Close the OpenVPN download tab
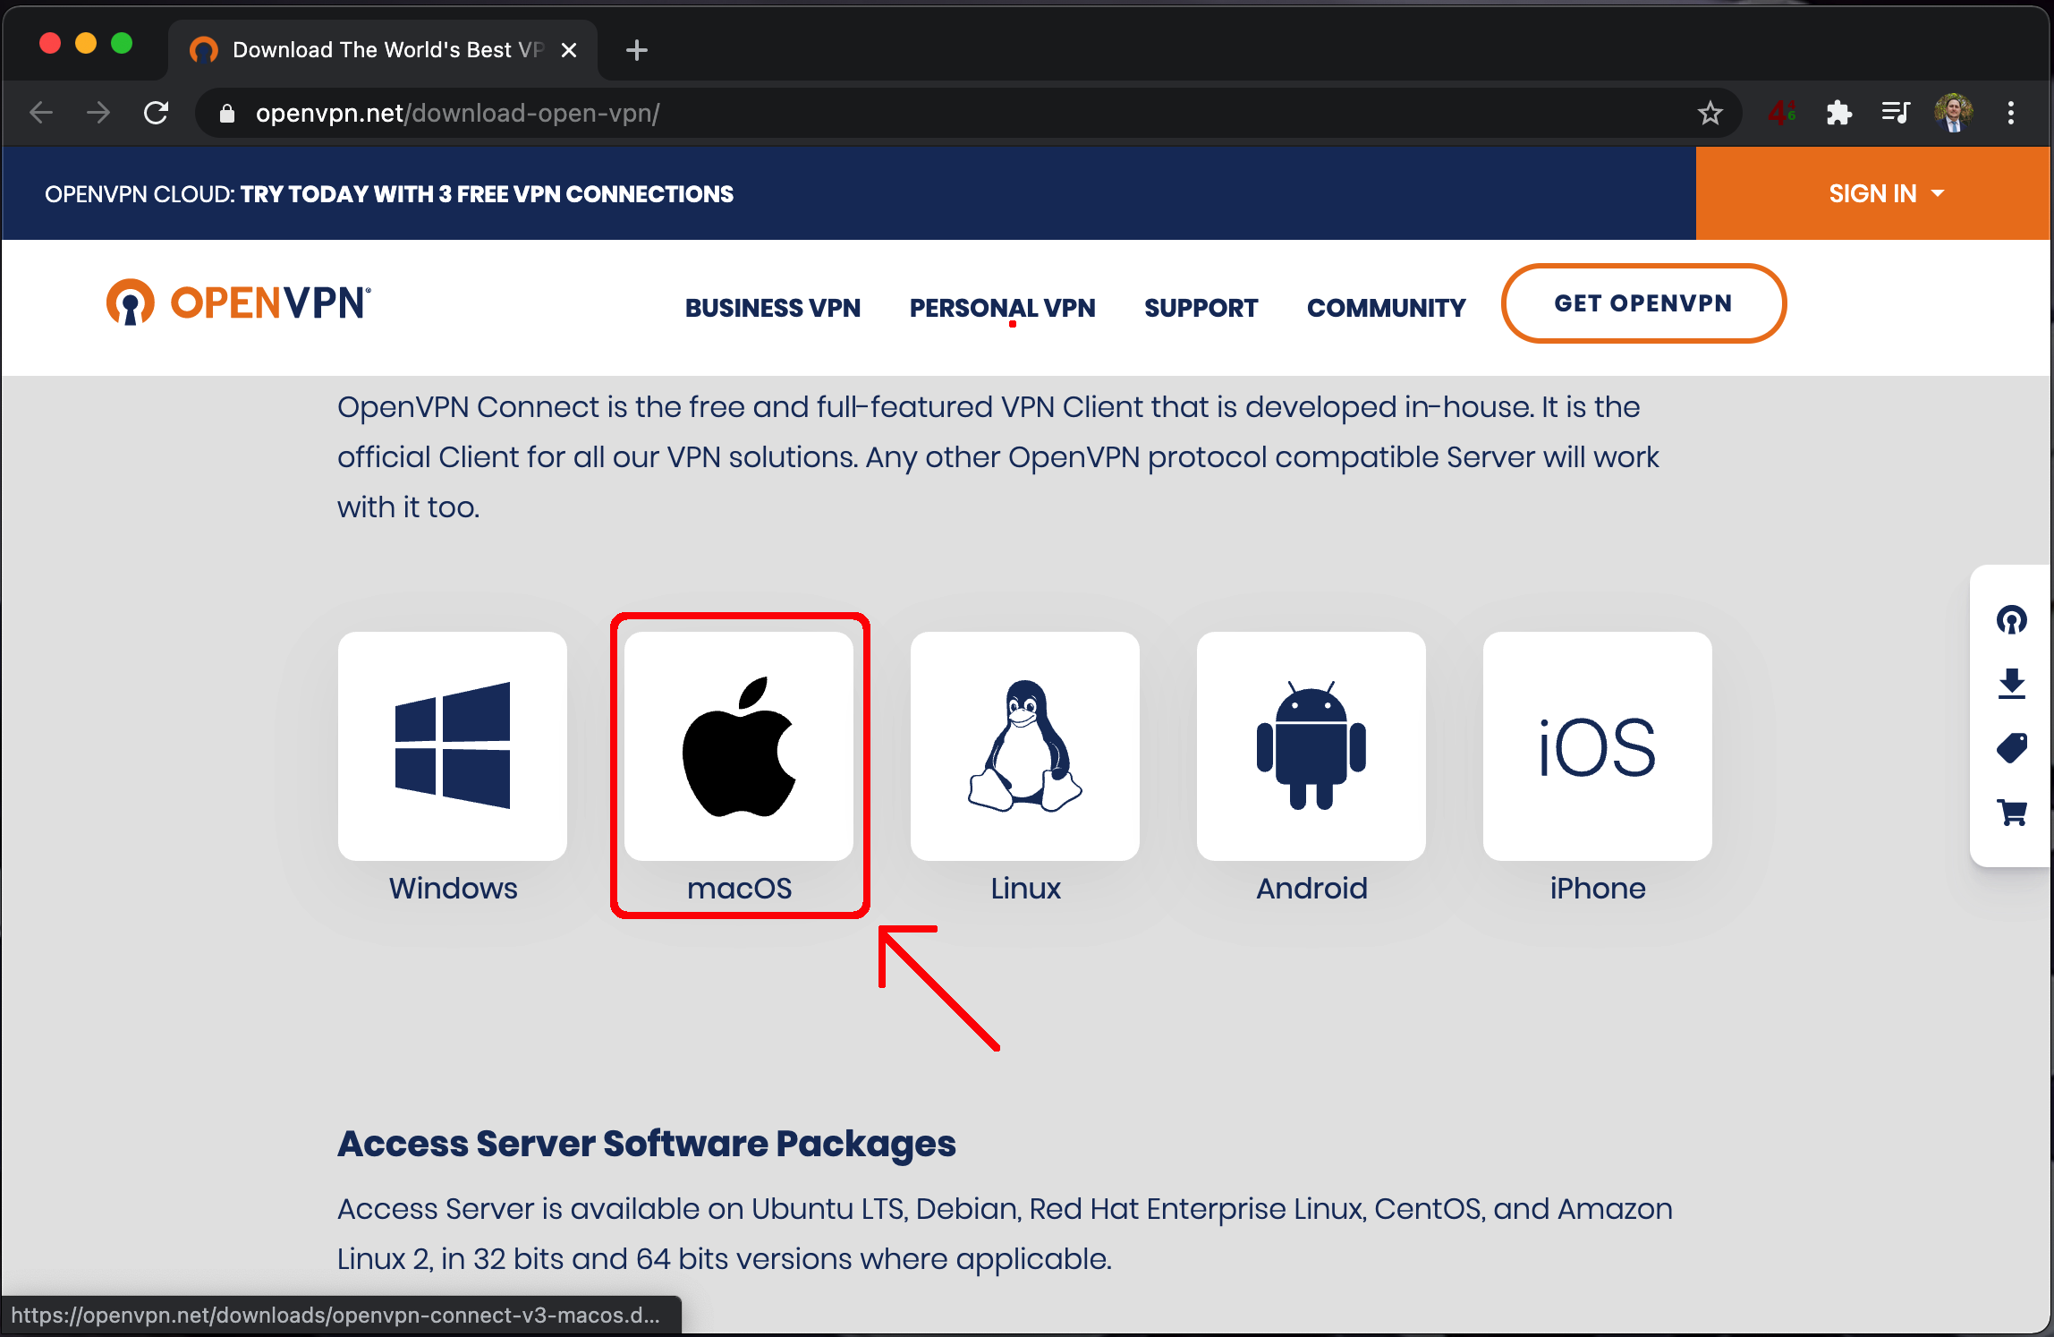Image resolution: width=2054 pixels, height=1337 pixels. tap(569, 50)
